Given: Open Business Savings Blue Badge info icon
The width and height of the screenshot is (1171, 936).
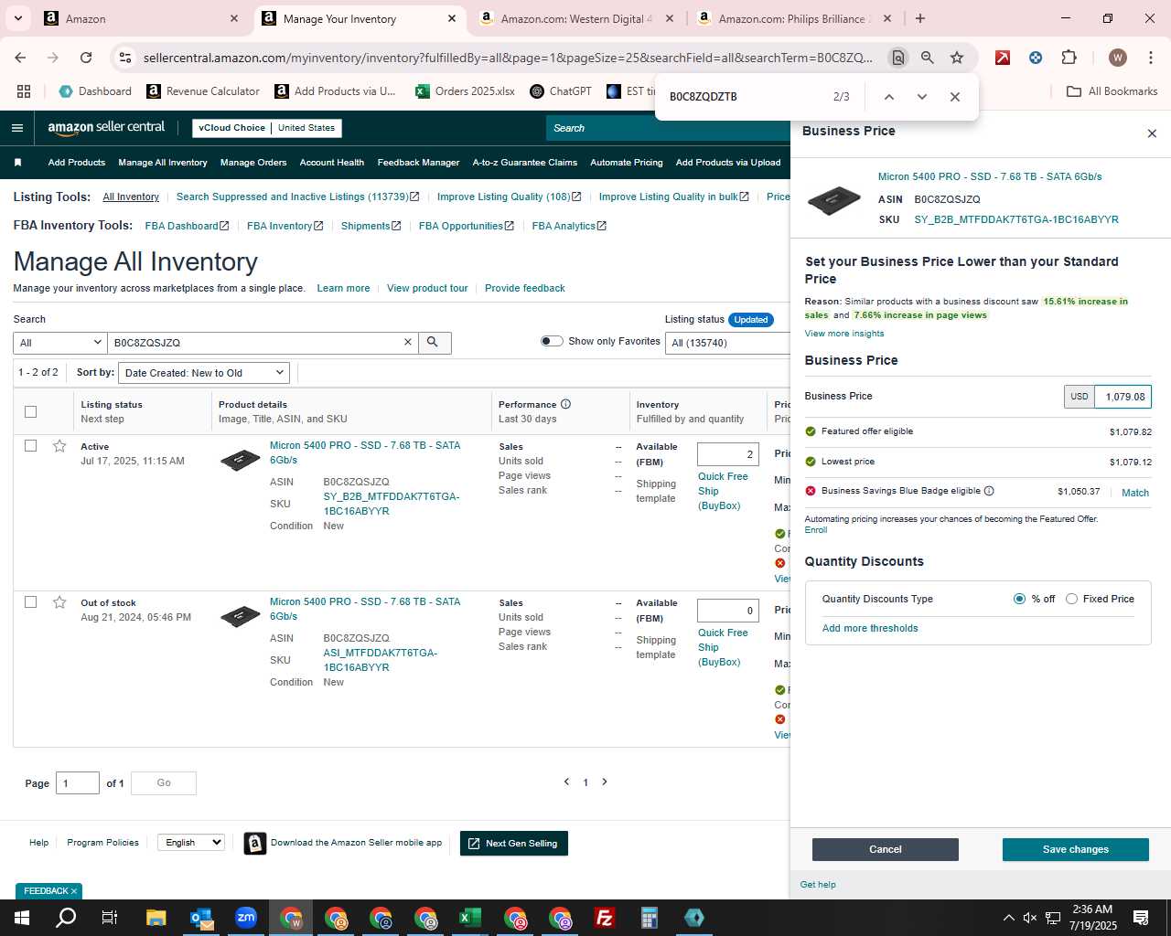Looking at the screenshot, I should [x=989, y=491].
